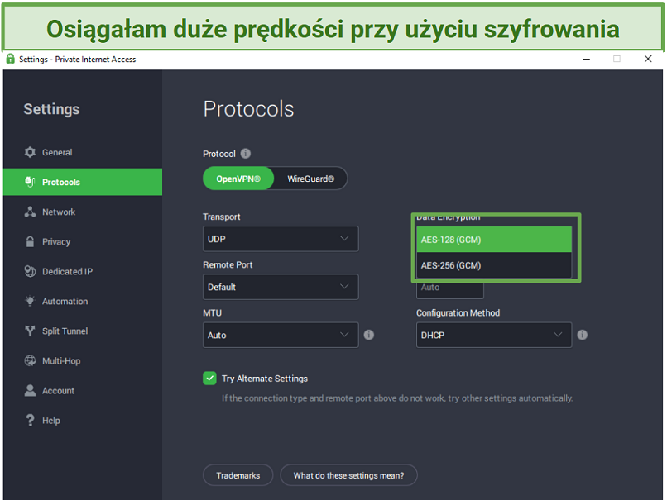
Task: Switch protocol to WireGuard
Action: [310, 179]
